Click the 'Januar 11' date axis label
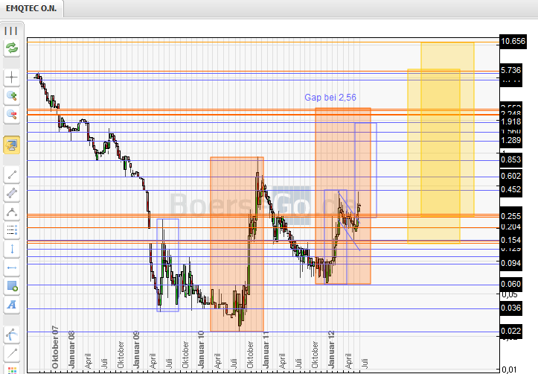This screenshot has height=374, width=538. [266, 349]
